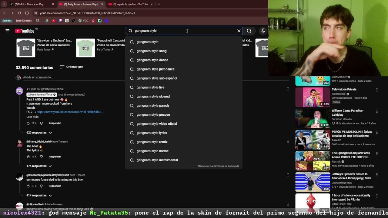
Task: Close the rap de fernanfloo tab
Action: coord(152,4)
